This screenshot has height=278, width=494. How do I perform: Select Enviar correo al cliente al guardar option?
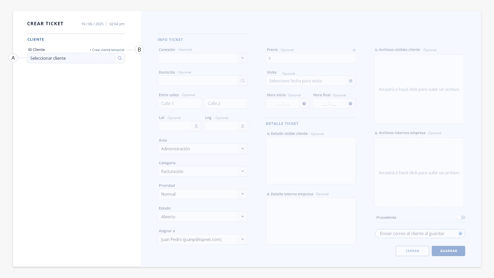click(420, 233)
